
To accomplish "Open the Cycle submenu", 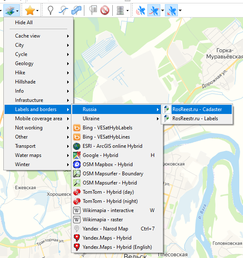I will pos(38,54).
